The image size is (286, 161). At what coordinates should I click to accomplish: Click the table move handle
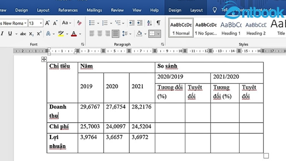(44, 59)
